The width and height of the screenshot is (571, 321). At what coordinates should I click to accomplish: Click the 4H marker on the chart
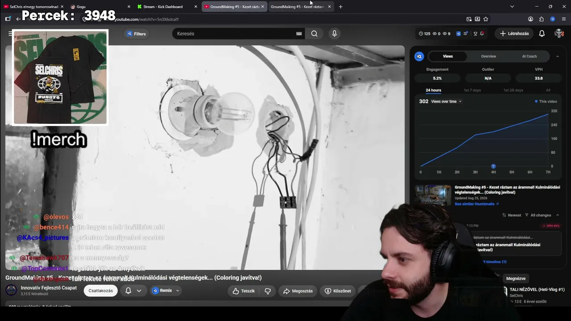click(493, 167)
